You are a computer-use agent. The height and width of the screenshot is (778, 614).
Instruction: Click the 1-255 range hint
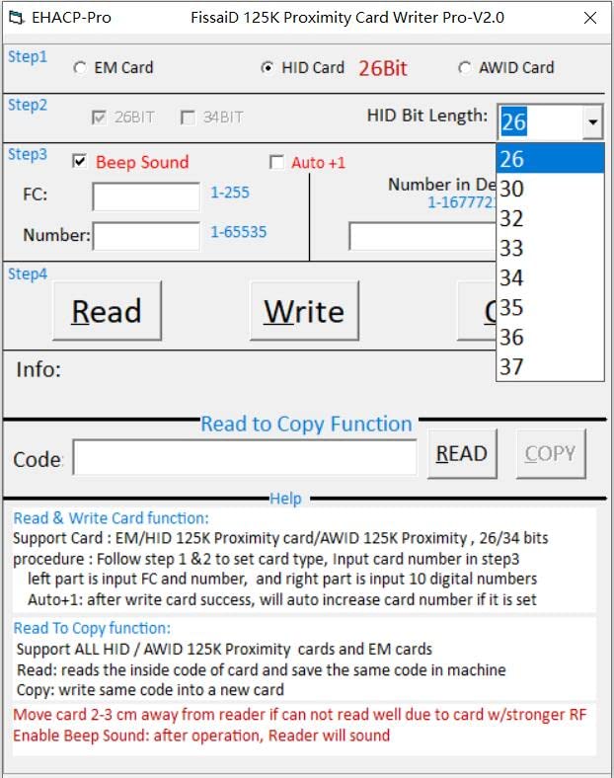(230, 192)
